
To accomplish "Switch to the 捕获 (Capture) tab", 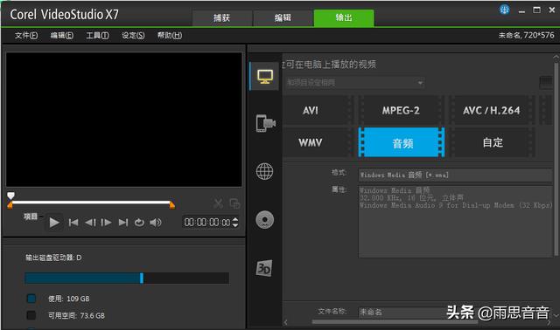I will point(222,17).
